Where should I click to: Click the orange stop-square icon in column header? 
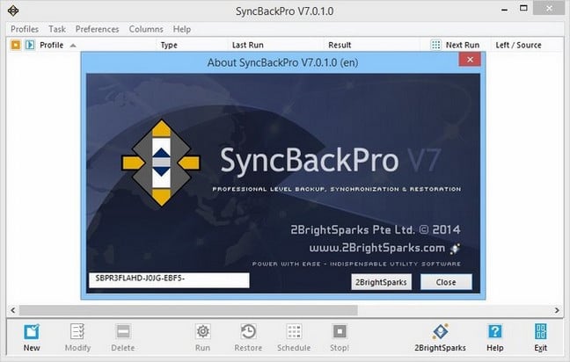pos(16,45)
